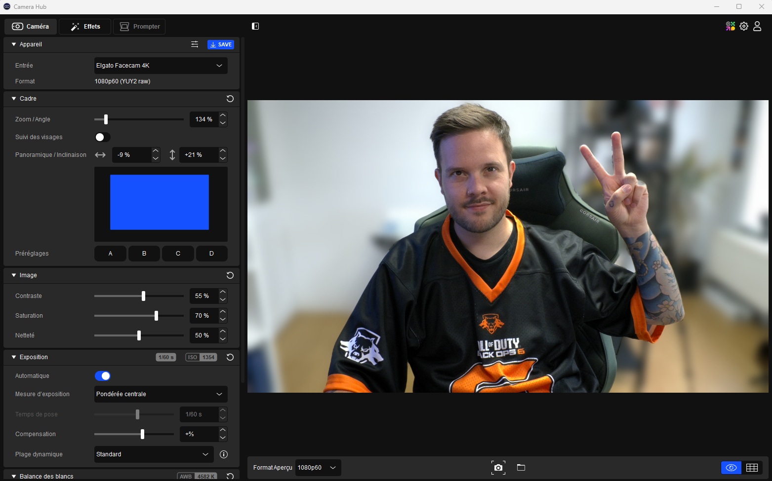Show Plage dynamique info tooltip

pos(224,454)
